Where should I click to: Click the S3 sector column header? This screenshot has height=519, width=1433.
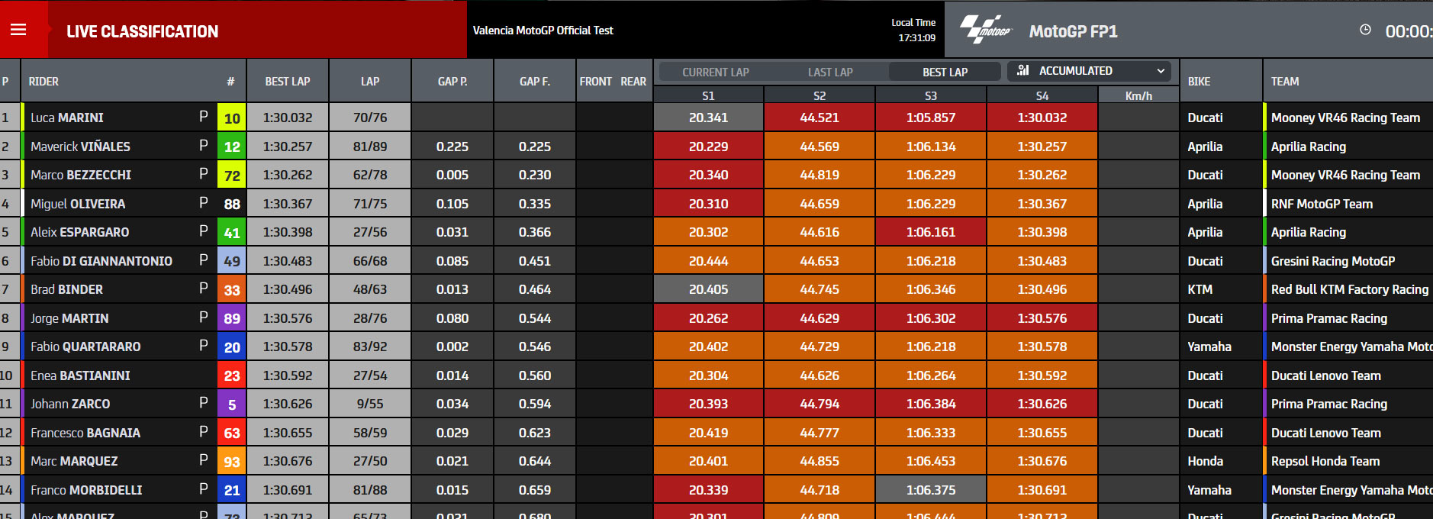click(x=931, y=95)
